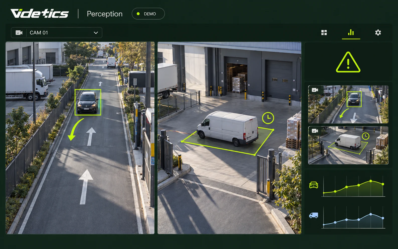The width and height of the screenshot is (398, 249).
Task: Click the Videtics logo
Action: coord(40,14)
